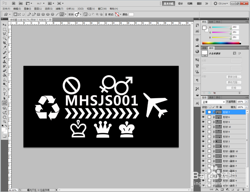This screenshot has width=250, height=192.
Task: Open the 图层(L) menu
Action: click(38, 9)
